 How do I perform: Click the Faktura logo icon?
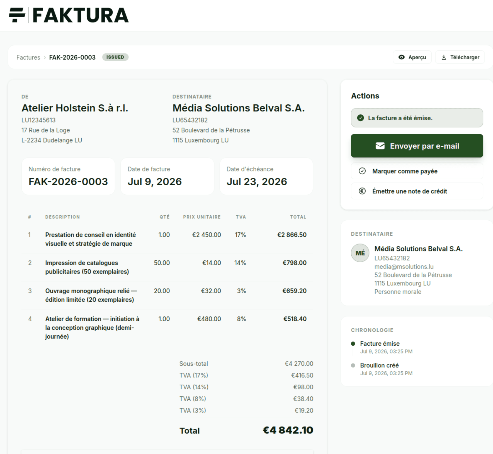point(17,15)
